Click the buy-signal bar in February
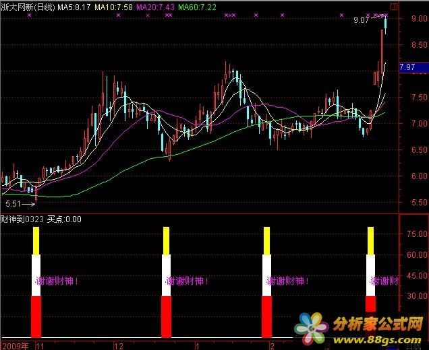The width and height of the screenshot is (429, 350). (x=371, y=269)
